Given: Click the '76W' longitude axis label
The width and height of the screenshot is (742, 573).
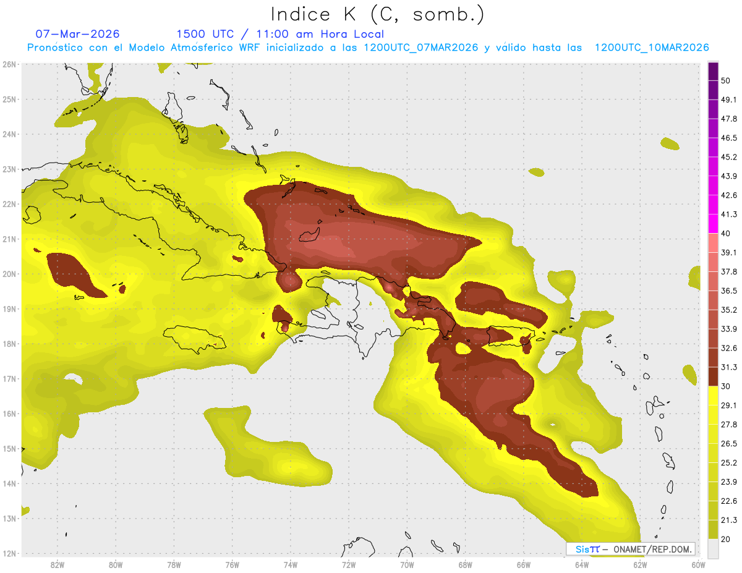Looking at the screenshot, I should 232,565.
